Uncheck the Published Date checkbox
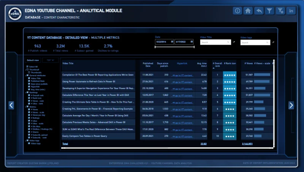The image size is (304, 172). 29,81
